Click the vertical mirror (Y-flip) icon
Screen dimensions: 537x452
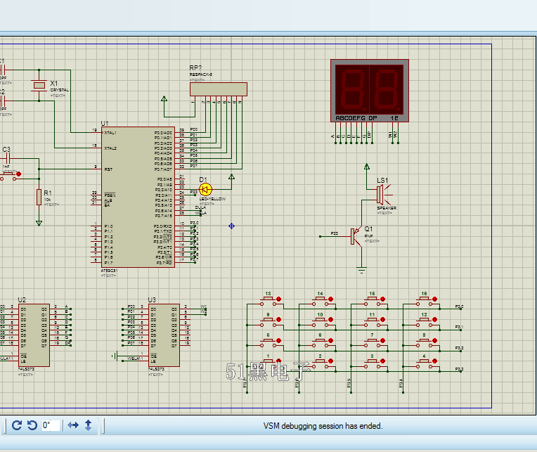click(x=89, y=425)
